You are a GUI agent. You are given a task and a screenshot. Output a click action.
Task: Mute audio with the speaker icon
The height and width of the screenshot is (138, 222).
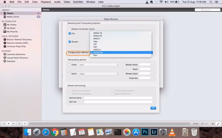point(202,124)
